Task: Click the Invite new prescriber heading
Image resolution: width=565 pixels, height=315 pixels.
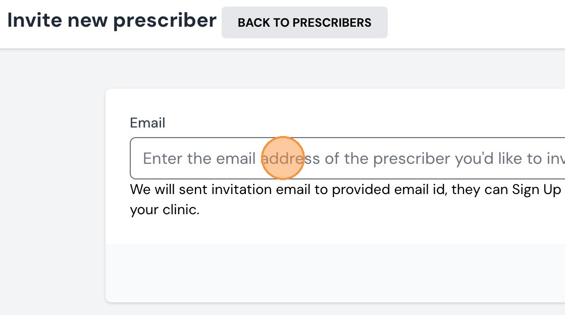Action: [112, 21]
